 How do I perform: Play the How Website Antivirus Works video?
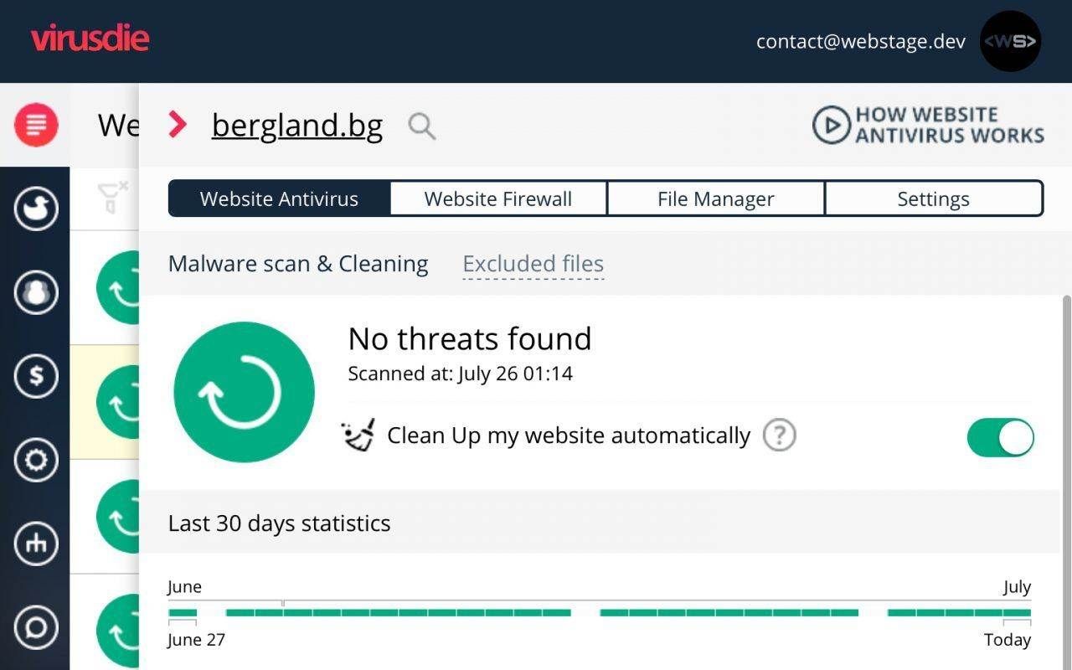tap(928, 125)
